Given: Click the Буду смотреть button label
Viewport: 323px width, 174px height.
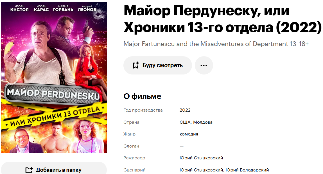Looking at the screenshot, I should tap(162, 65).
